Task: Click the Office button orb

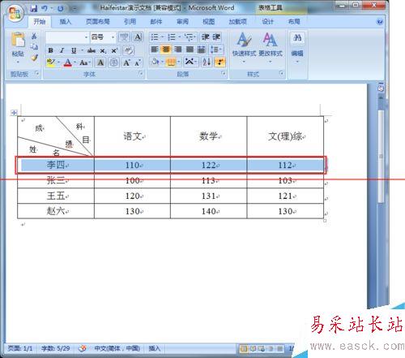Action: 15,13
